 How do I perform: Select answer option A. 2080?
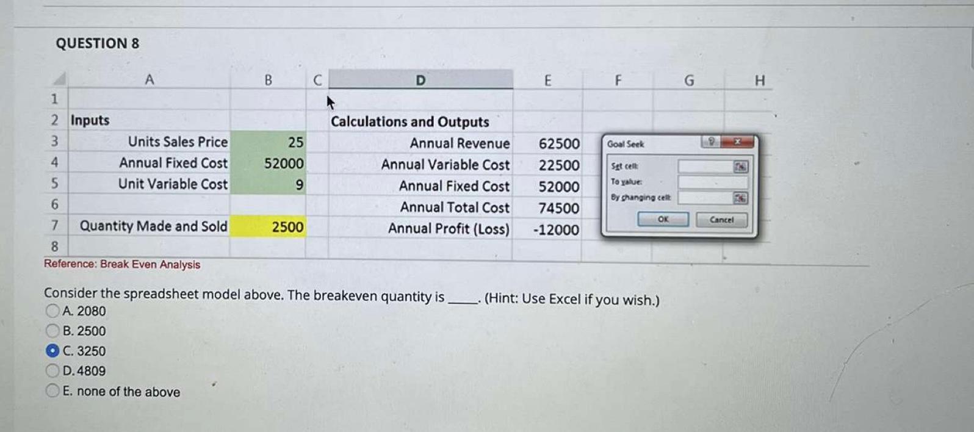tap(53, 311)
